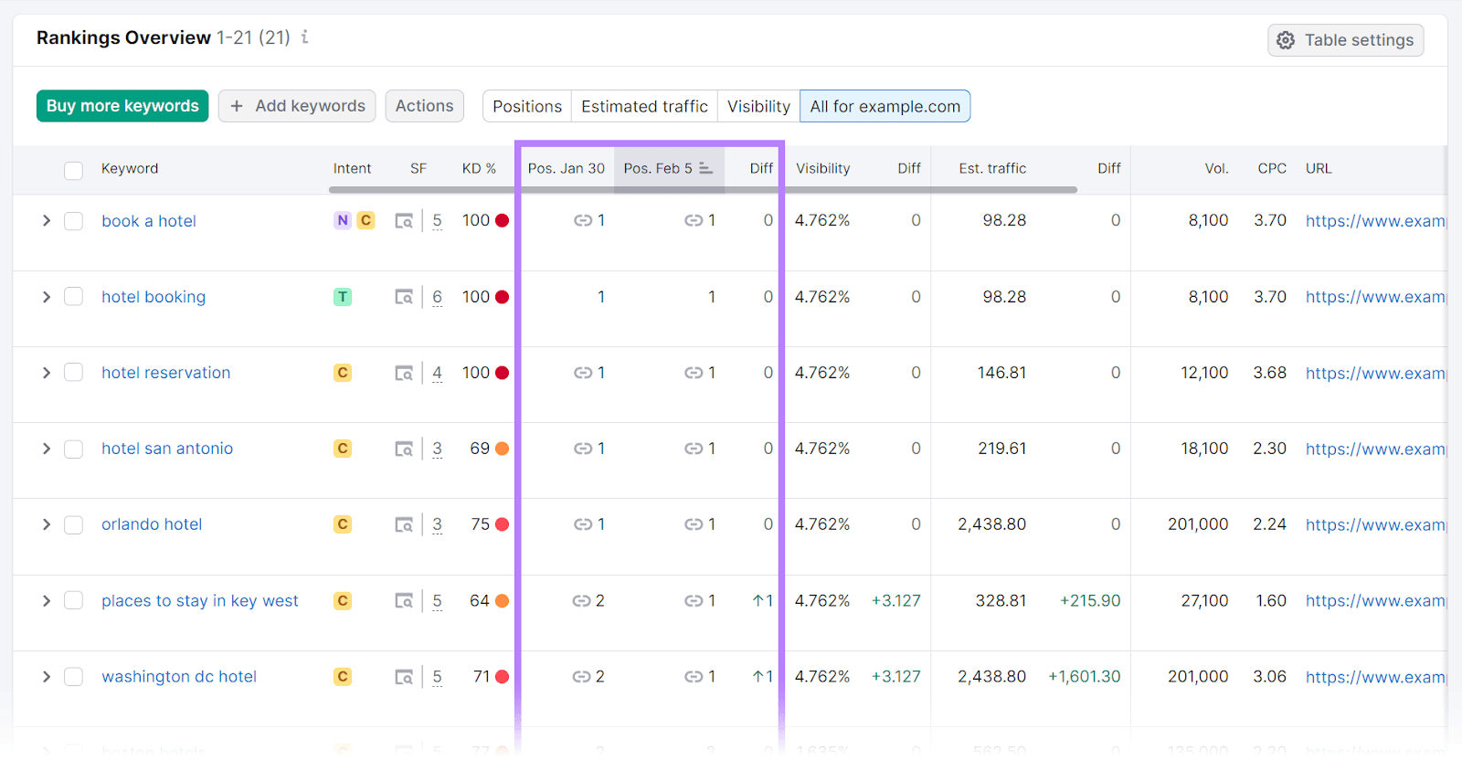The width and height of the screenshot is (1462, 761).
Task: Open SERP snapshot icon for orlando hotel
Action: tap(404, 524)
